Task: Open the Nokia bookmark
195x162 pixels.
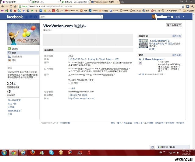Action: [114, 11]
